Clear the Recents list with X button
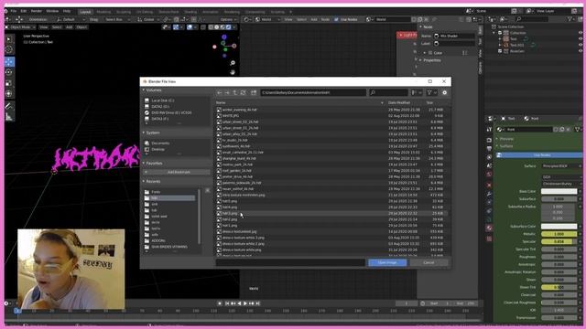 [x=208, y=191]
